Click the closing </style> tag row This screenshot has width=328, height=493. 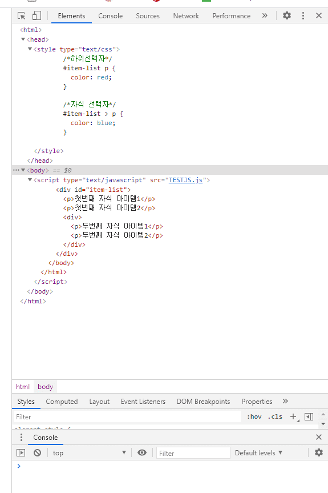pos(48,151)
